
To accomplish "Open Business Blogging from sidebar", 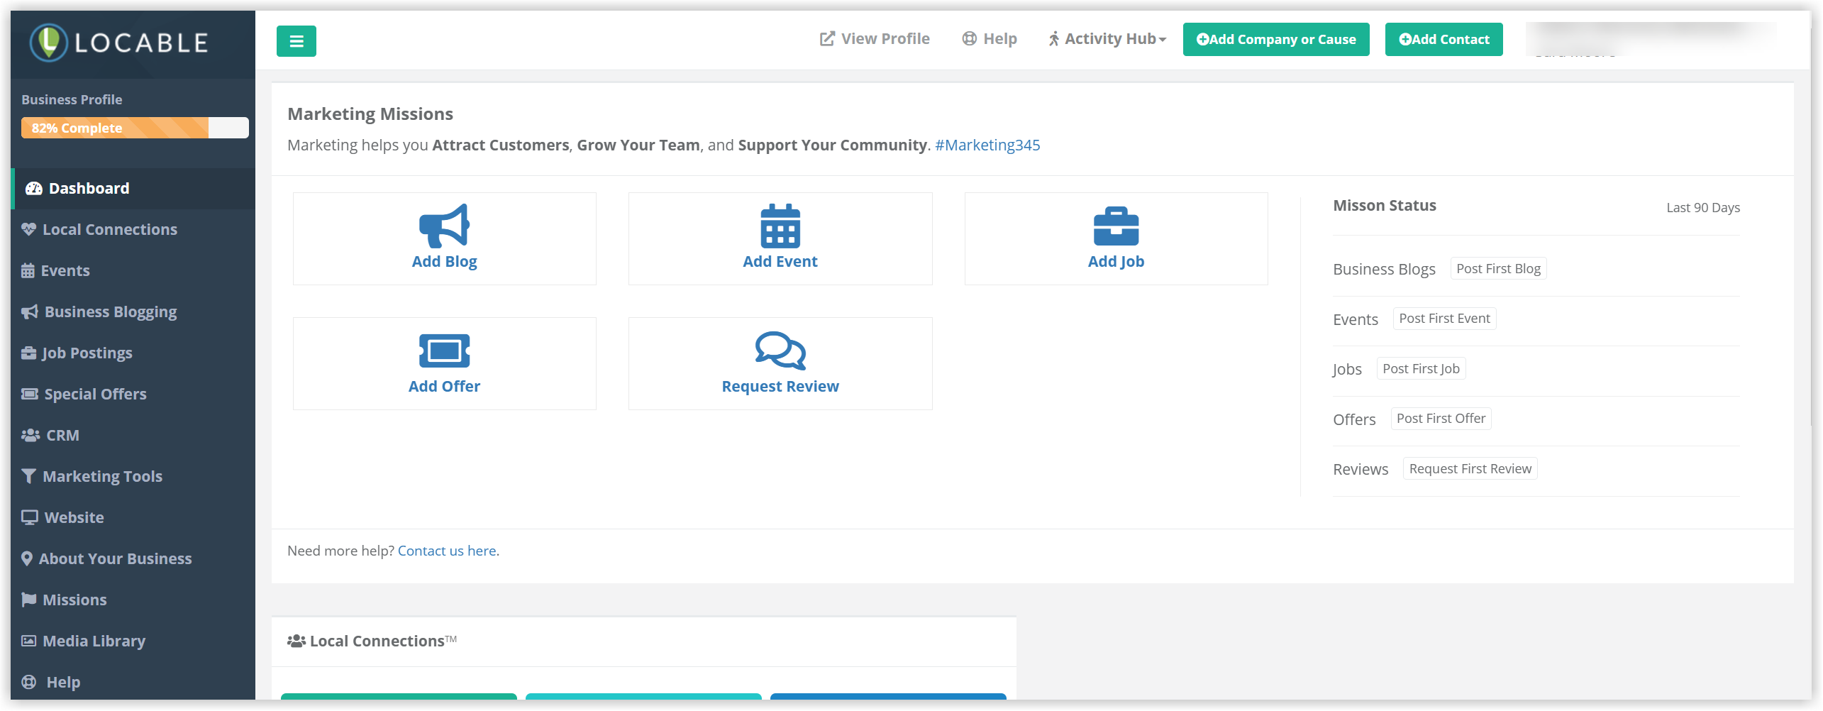I will click(133, 312).
